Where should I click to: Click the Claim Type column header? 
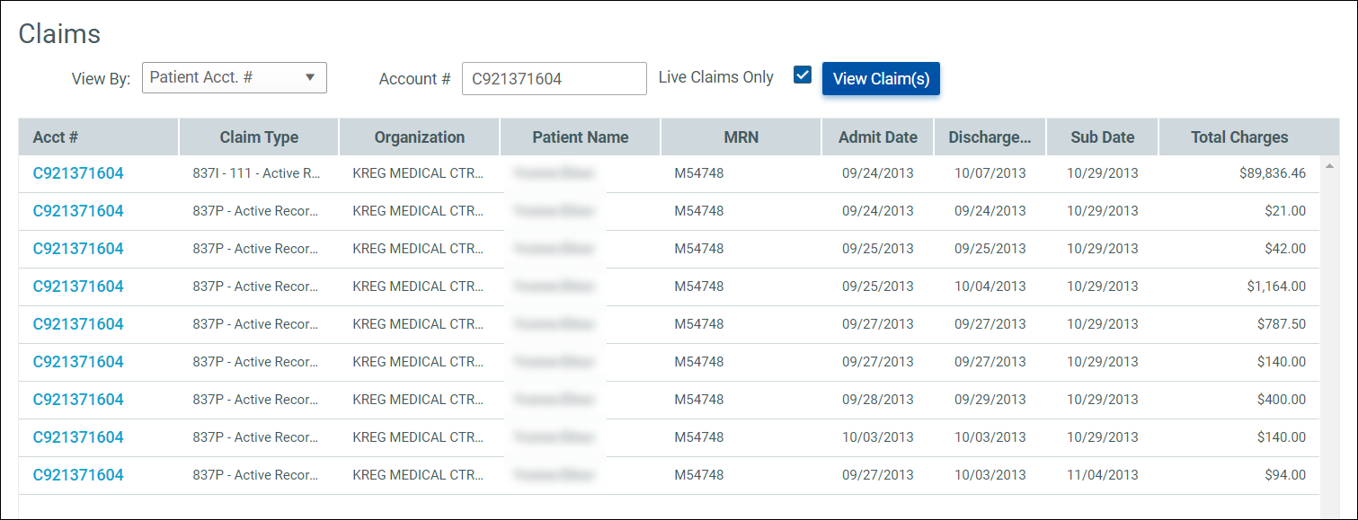click(259, 137)
